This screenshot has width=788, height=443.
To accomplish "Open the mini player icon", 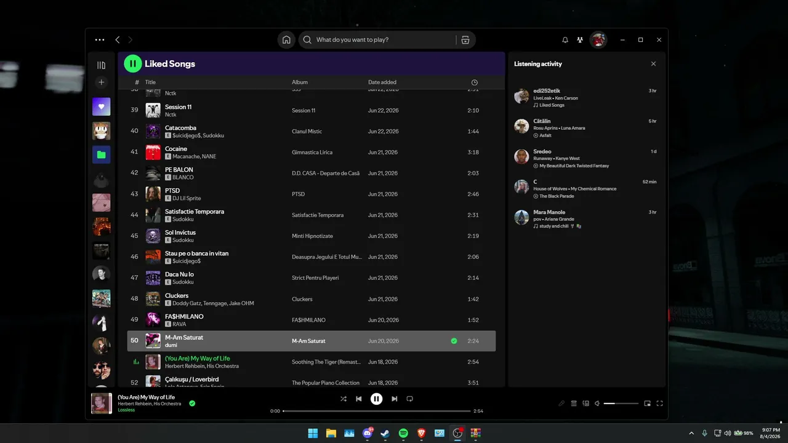I will coord(647,404).
